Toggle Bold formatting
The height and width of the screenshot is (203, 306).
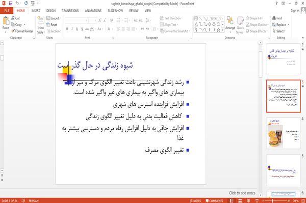click(x=67, y=29)
